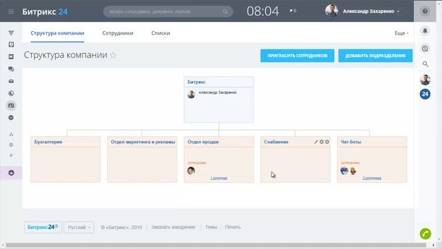Click the Печать footer link
Viewport: 442px width, 249px height.
click(233, 227)
